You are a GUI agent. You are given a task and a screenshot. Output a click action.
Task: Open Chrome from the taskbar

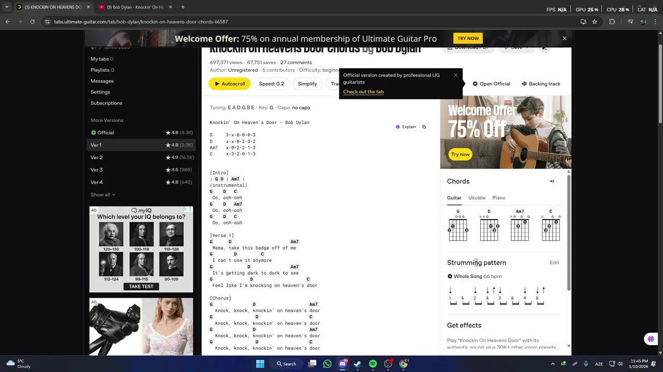(x=403, y=364)
